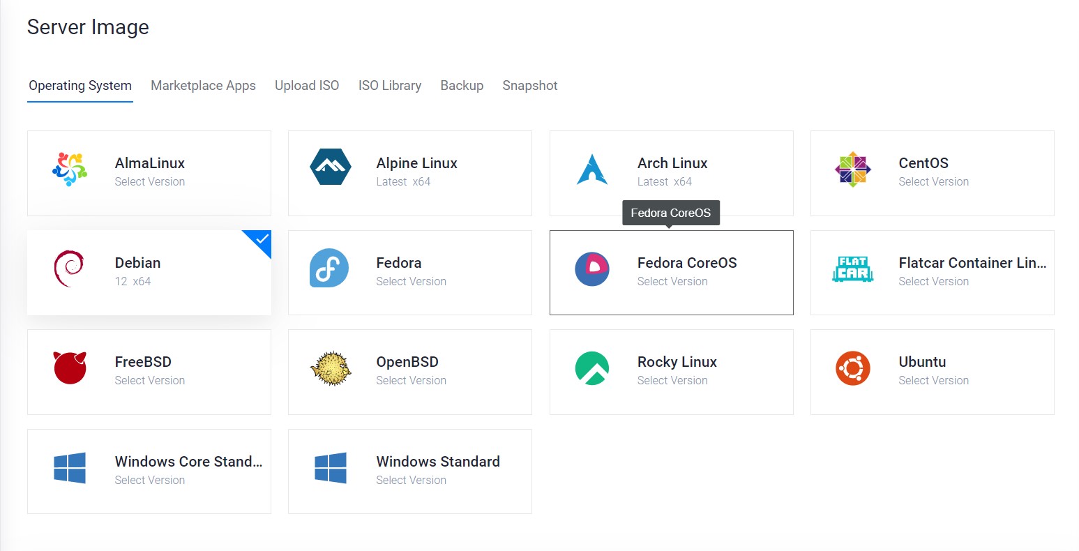Image resolution: width=1079 pixels, height=551 pixels.
Task: Click the CentOS logo icon
Action: [853, 169]
